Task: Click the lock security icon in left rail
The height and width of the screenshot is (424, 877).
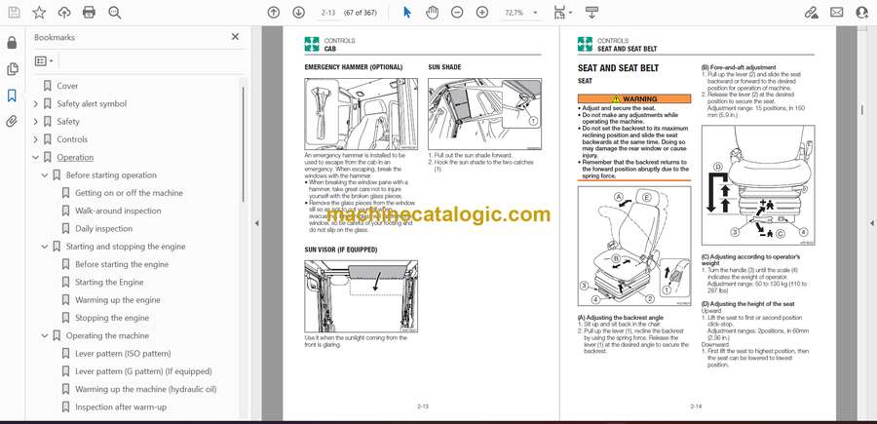Action: 12,43
